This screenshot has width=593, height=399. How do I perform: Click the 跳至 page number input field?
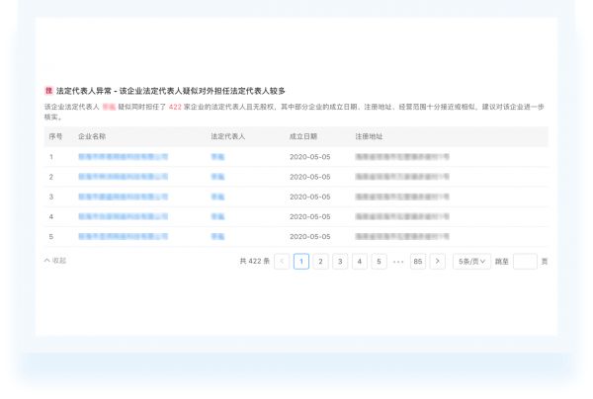525,262
